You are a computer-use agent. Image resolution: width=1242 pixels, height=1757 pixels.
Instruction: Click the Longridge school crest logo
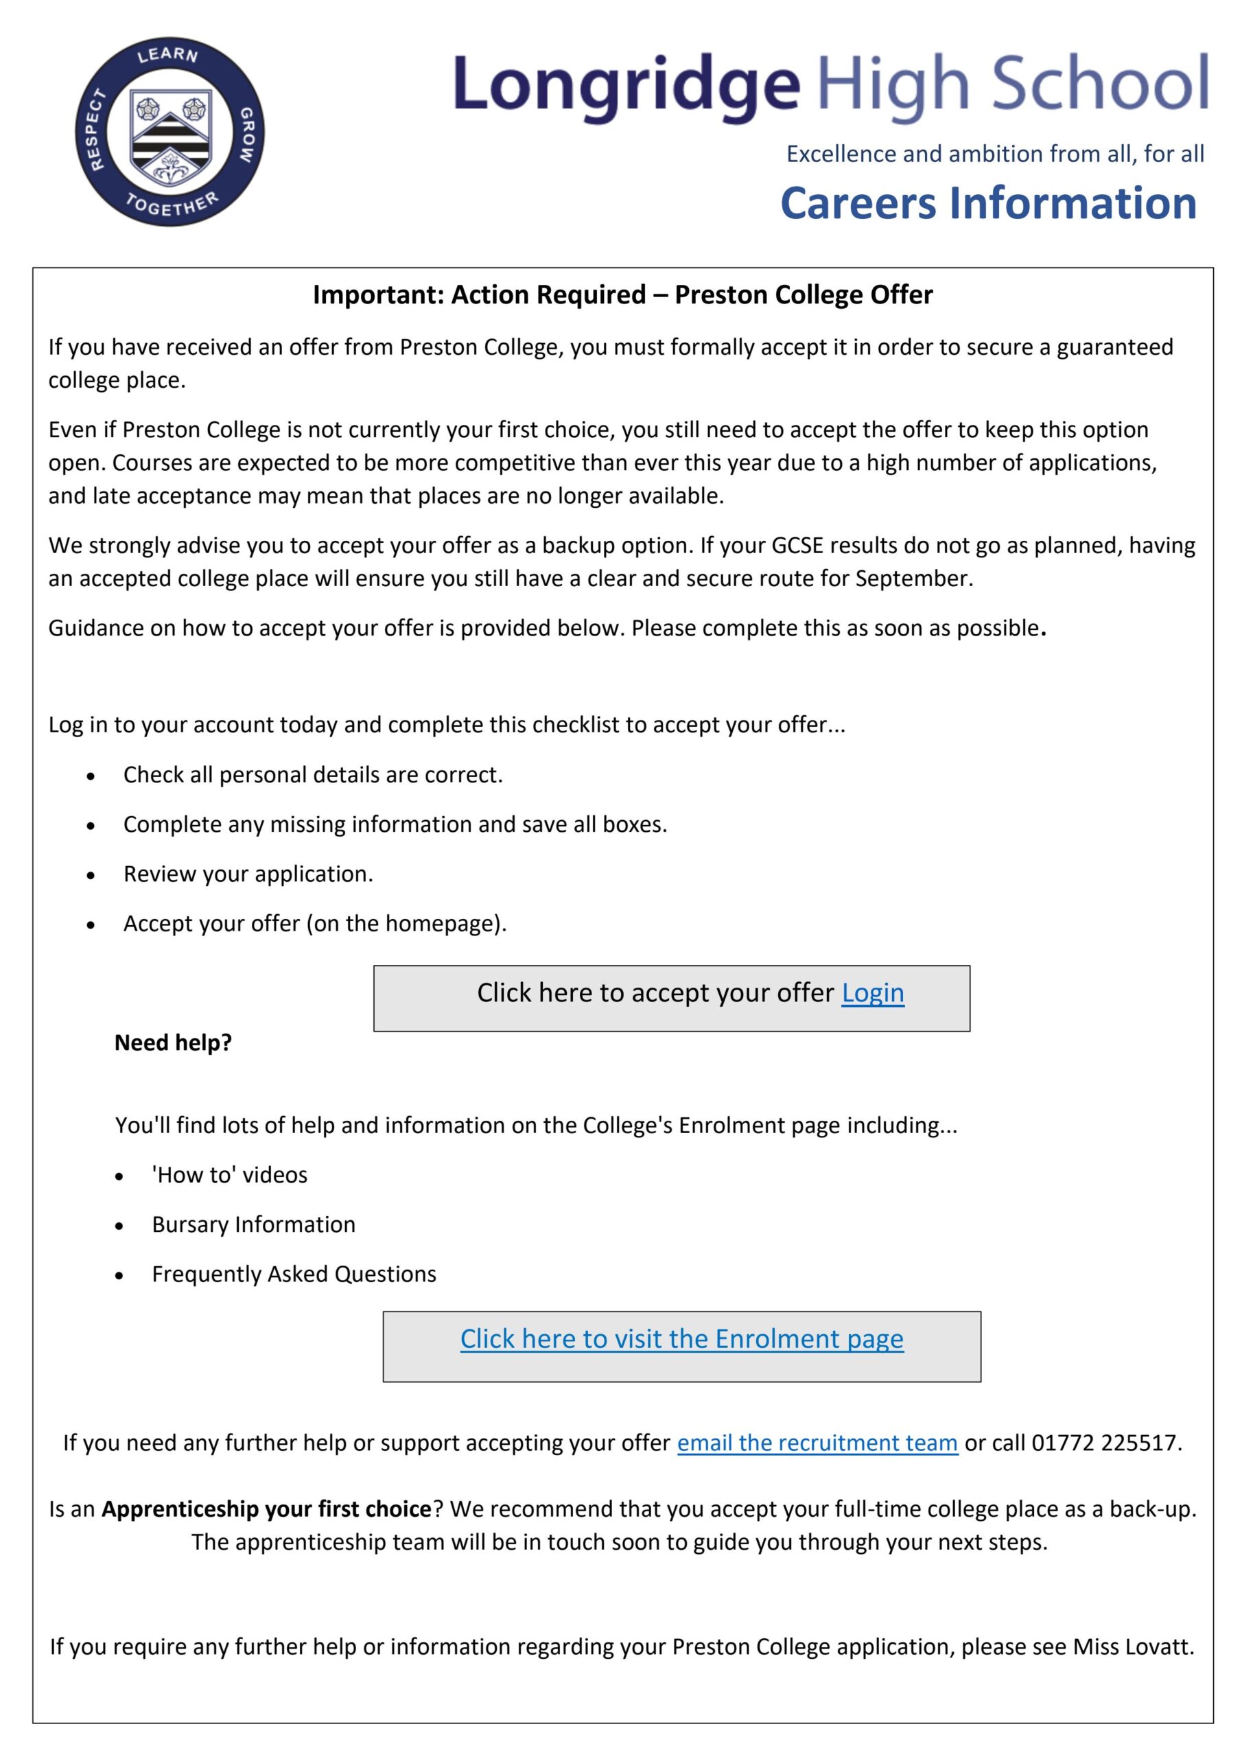(170, 132)
